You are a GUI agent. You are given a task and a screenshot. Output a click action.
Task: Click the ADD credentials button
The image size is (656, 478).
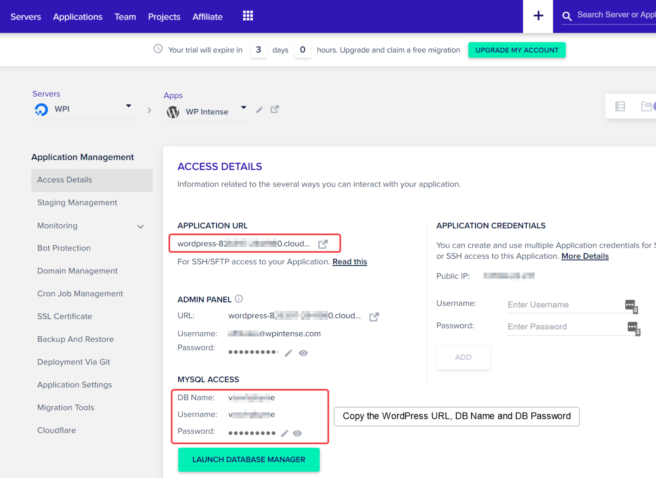coord(463,357)
